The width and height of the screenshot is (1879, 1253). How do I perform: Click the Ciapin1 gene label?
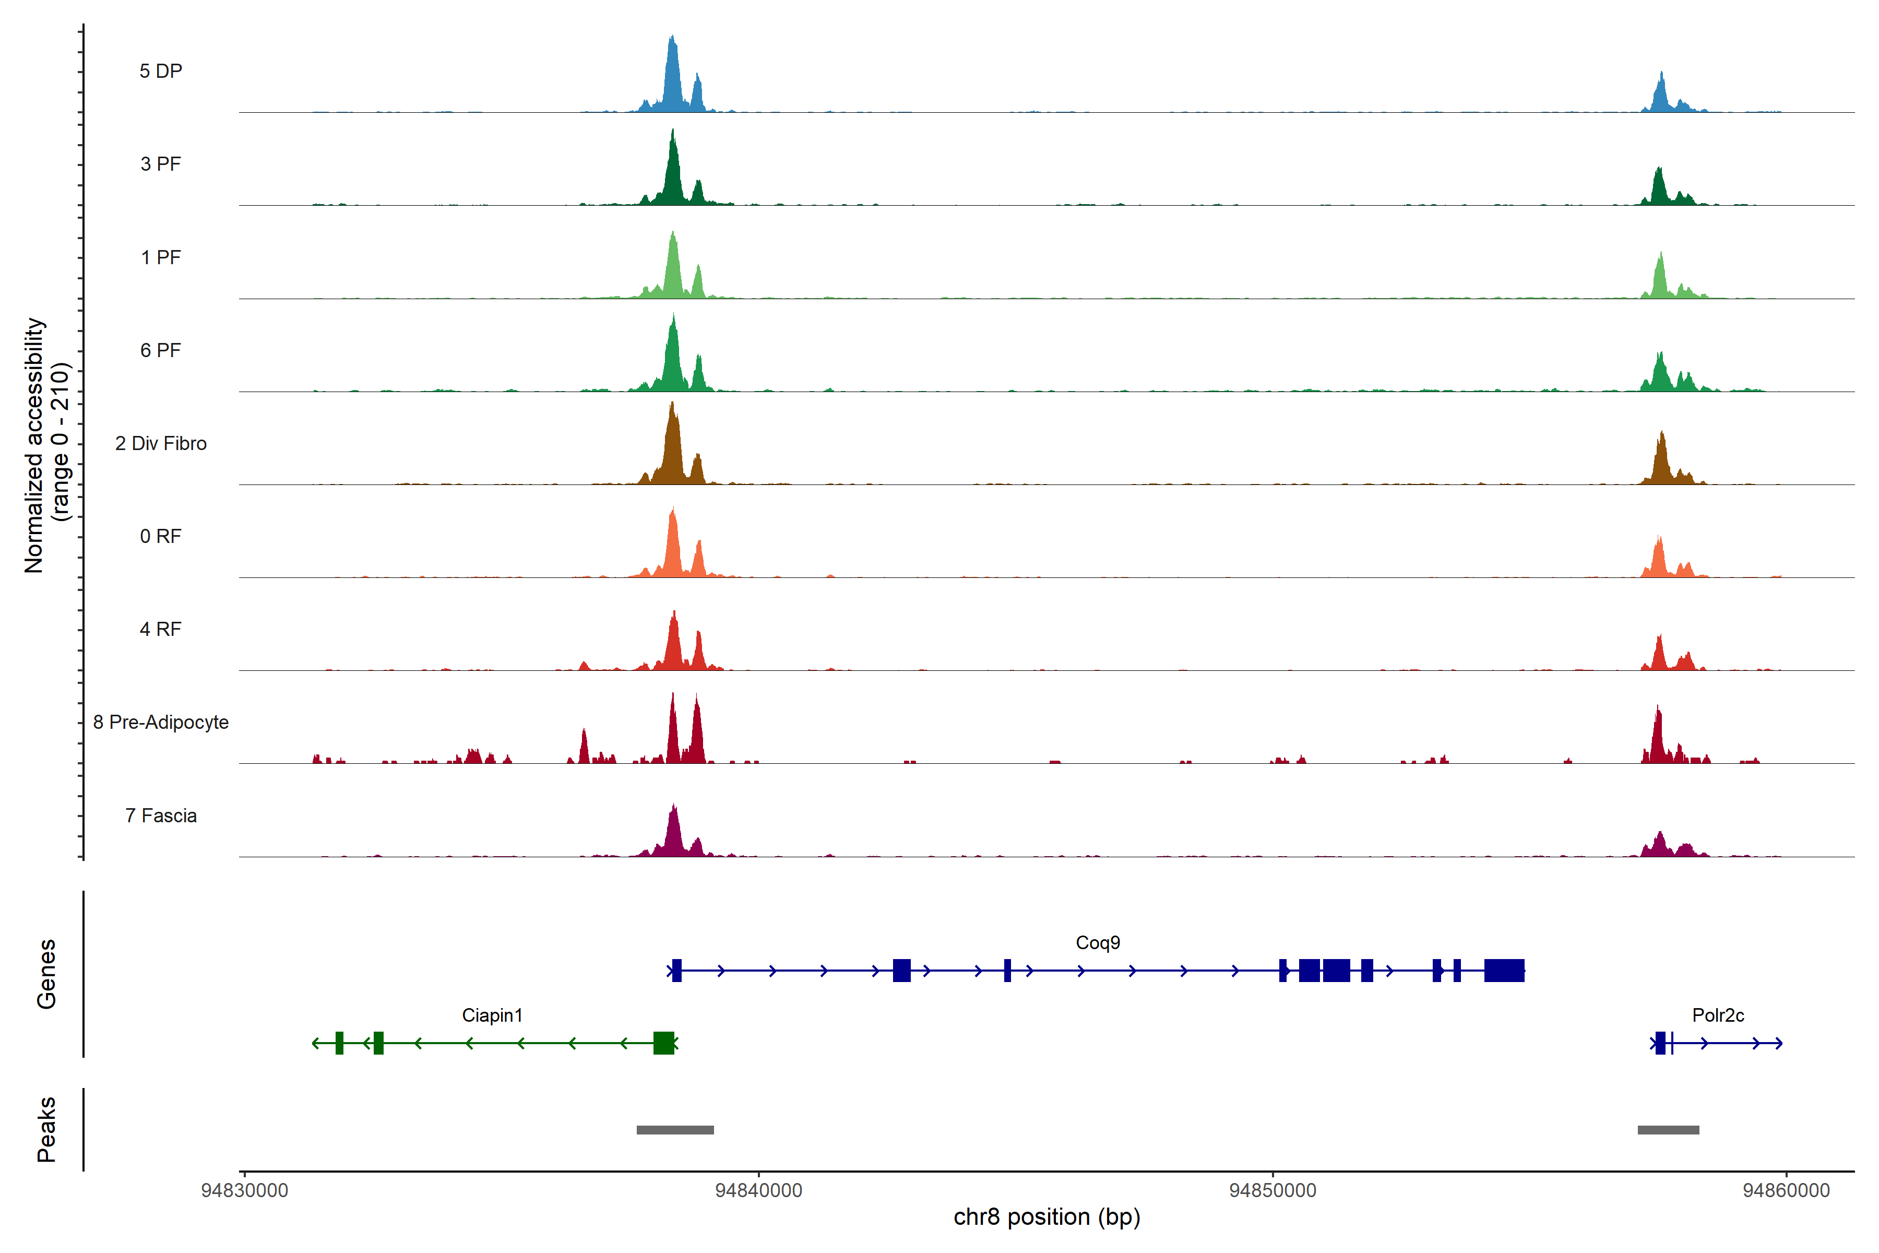click(492, 1015)
